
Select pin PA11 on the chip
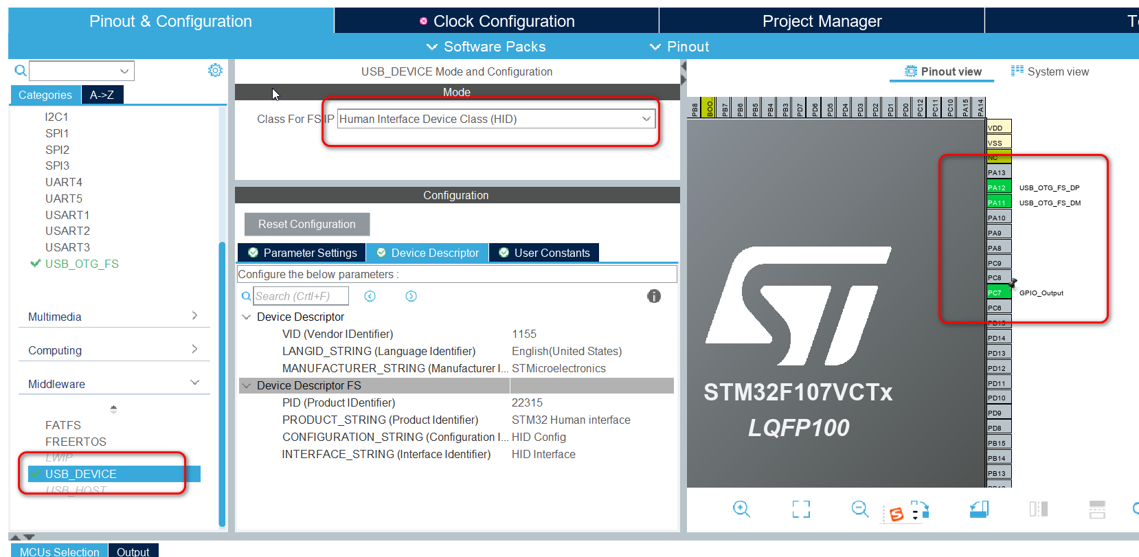pos(998,203)
